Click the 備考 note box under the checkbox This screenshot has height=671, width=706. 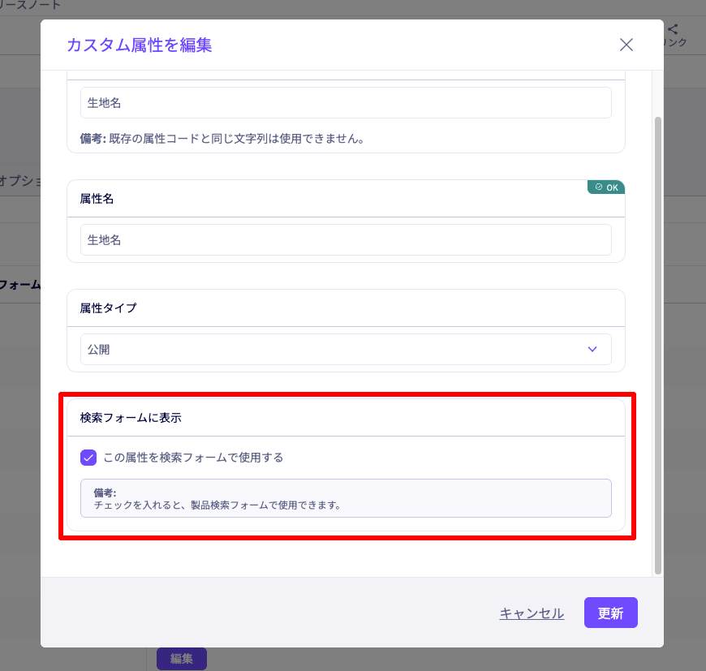(345, 498)
